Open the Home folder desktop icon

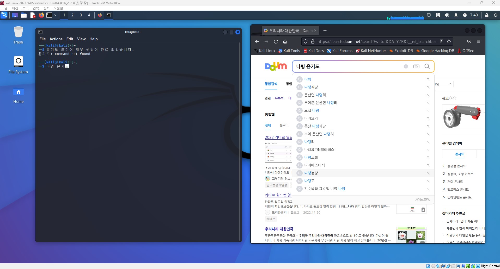point(18,96)
